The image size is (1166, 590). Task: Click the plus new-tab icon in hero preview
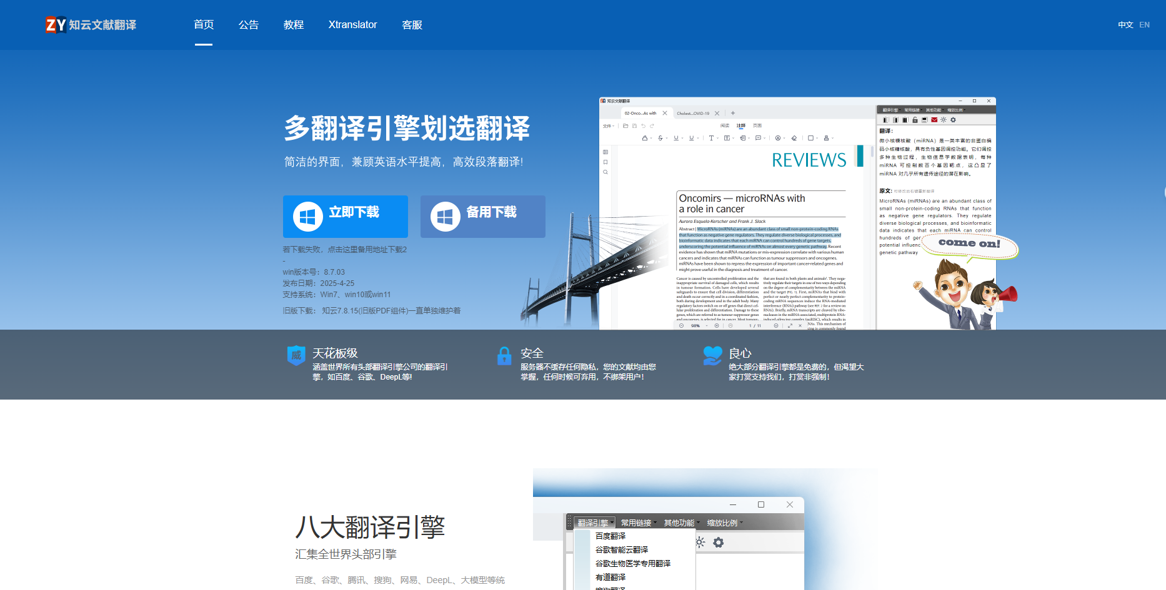[x=733, y=113]
